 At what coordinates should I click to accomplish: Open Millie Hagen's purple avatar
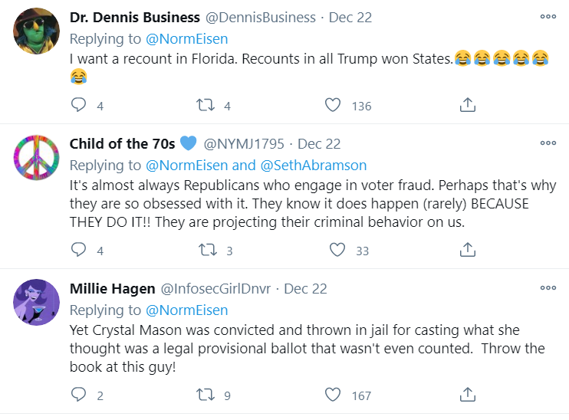tap(37, 301)
